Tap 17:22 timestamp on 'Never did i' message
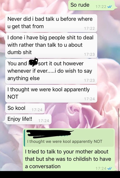This screenshot has width=120, height=178. tap(89, 28)
